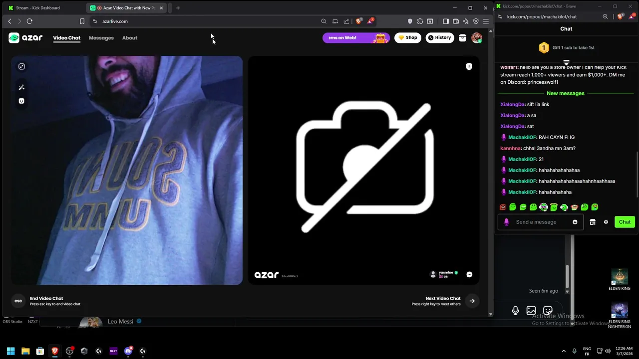Image resolution: width=639 pixels, height=359 pixels.
Task: Click the Share this page icon
Action: [346, 21]
